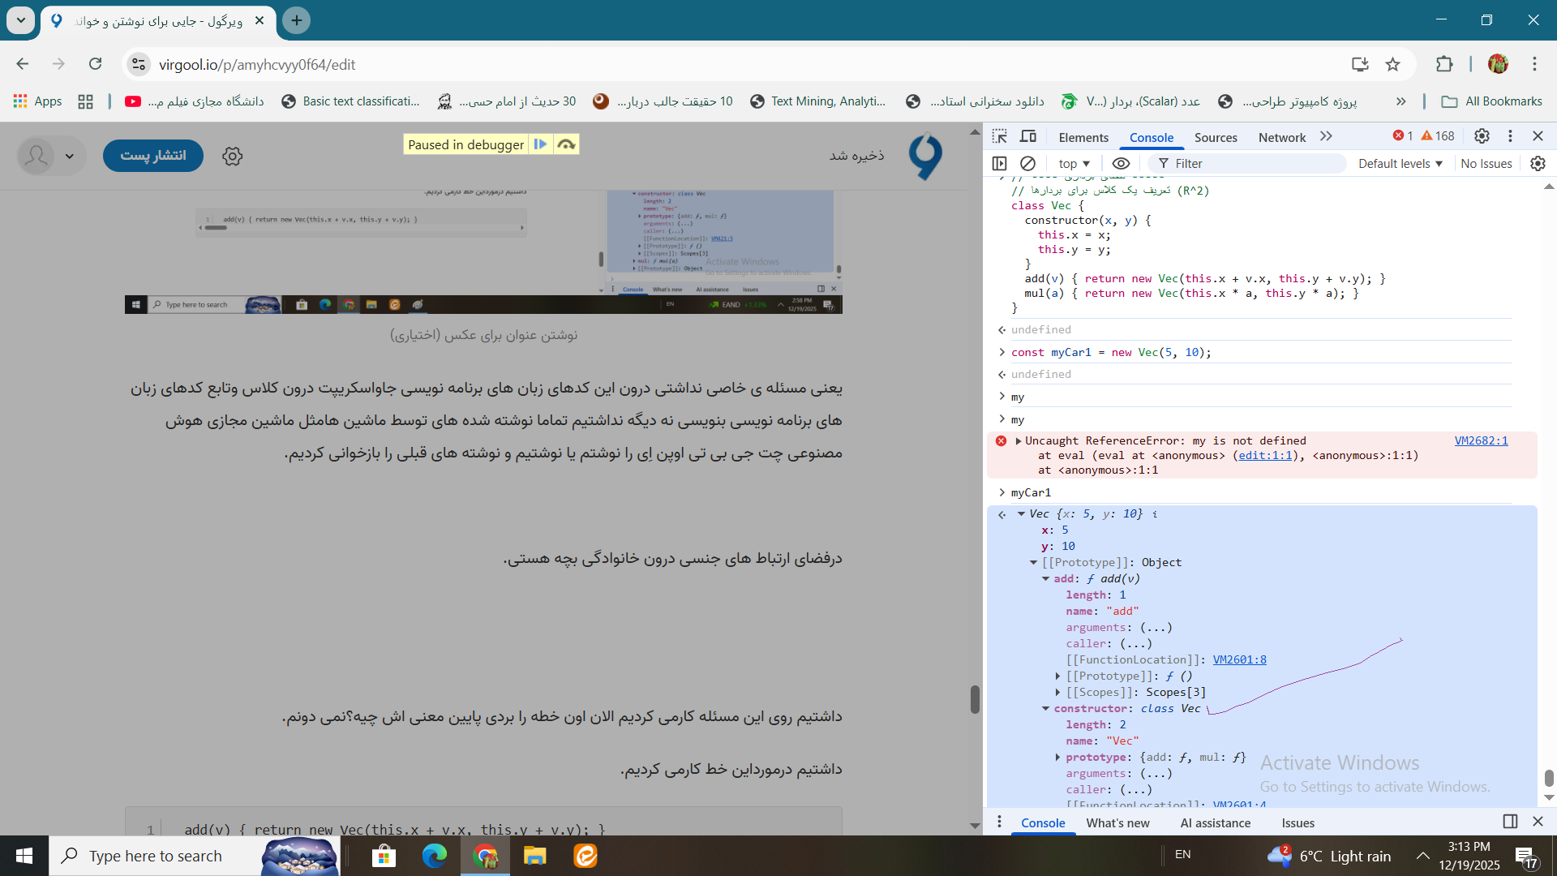Click the blue publish post button
This screenshot has height=876, width=1557.
pyautogui.click(x=153, y=156)
